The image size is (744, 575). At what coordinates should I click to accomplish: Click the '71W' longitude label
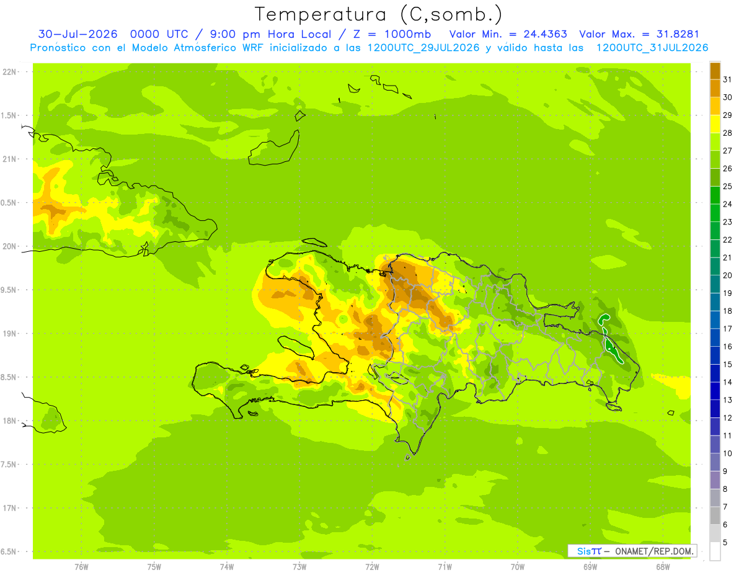[445, 567]
